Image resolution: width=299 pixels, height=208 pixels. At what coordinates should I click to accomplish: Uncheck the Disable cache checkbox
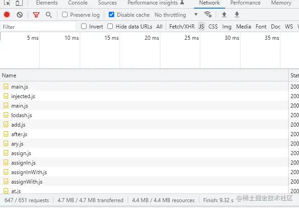(111, 14)
